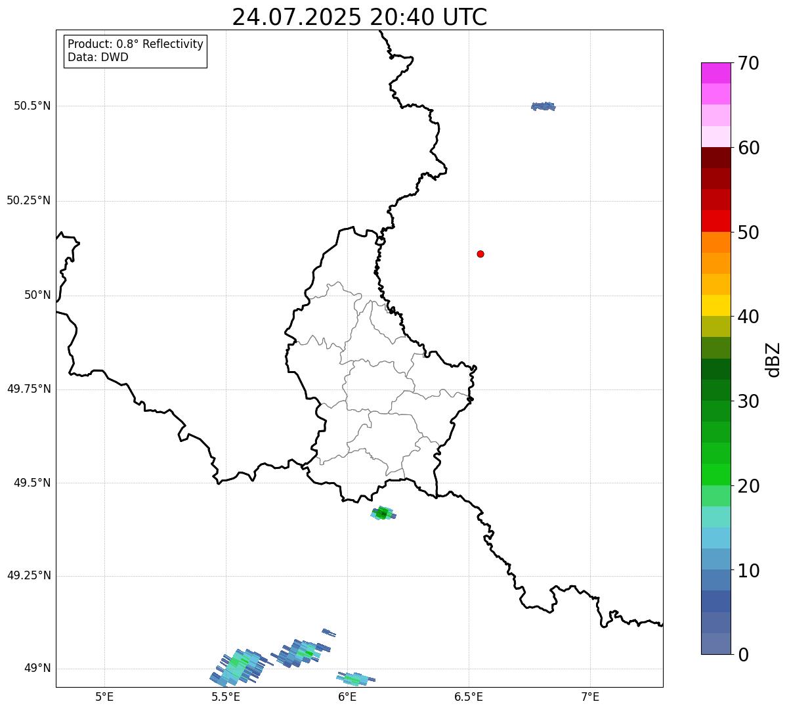Click the 49.75°N latitude label
The height and width of the screenshot is (710, 789).
[28, 389]
